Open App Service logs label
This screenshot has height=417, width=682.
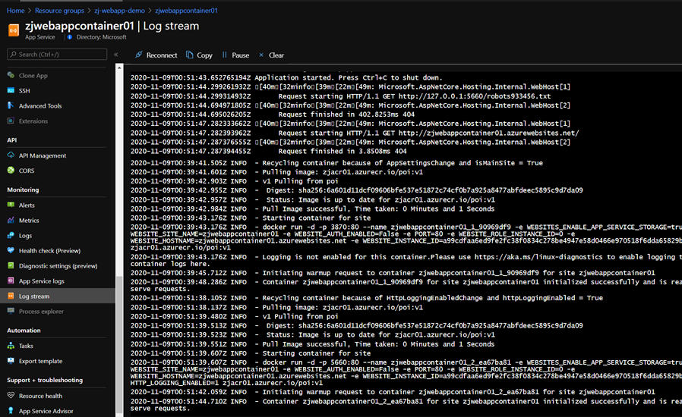(41, 281)
